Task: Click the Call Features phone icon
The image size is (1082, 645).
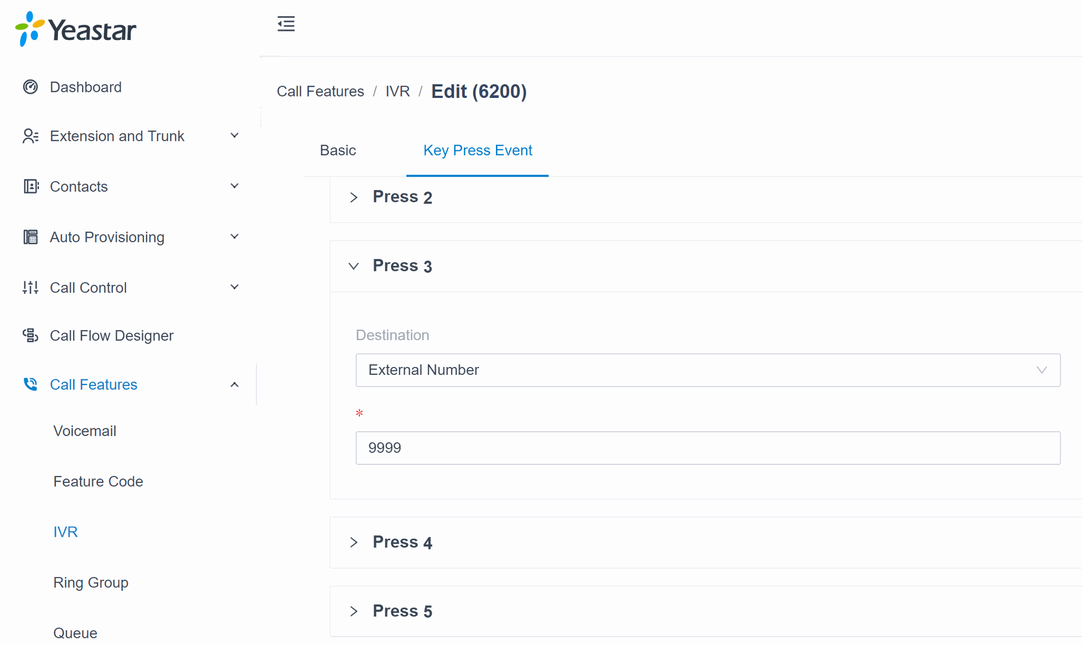Action: pos(30,384)
